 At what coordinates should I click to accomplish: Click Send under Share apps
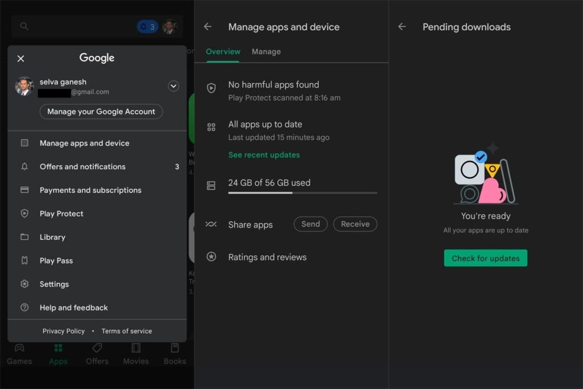tap(310, 224)
